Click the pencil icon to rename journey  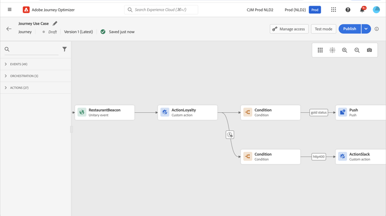pos(55,24)
